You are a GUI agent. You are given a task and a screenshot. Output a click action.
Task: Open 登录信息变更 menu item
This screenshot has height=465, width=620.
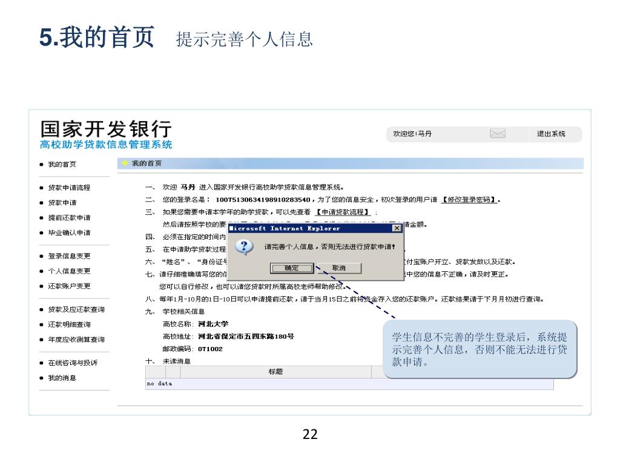click(69, 256)
